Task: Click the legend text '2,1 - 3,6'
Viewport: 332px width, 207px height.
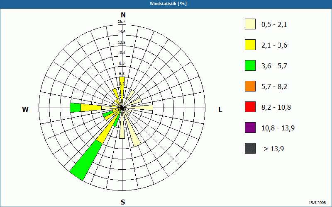Action: click(x=274, y=46)
